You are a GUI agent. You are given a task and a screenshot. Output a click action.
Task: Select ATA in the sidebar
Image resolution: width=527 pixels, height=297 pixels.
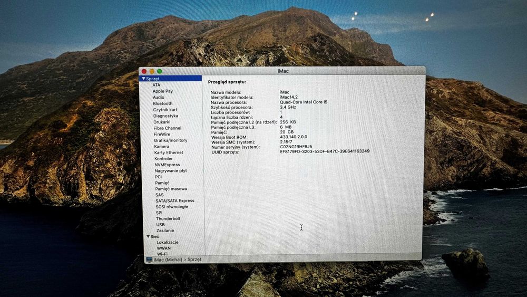pos(157,85)
